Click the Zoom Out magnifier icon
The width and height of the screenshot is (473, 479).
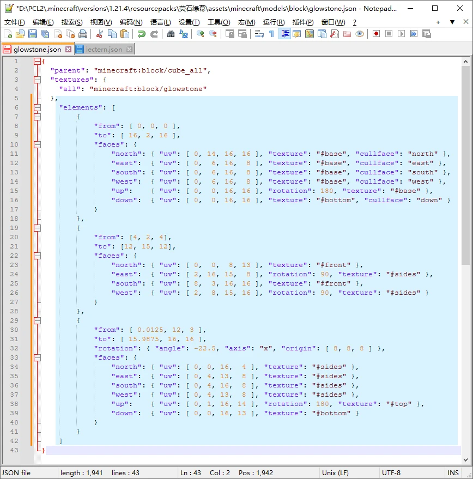pos(213,34)
